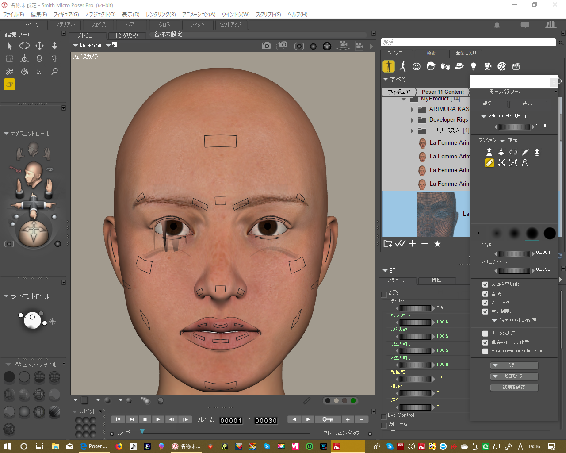Click the Translate/Pull cross-arrows tool
Screen dimensions: 566x453
39,46
